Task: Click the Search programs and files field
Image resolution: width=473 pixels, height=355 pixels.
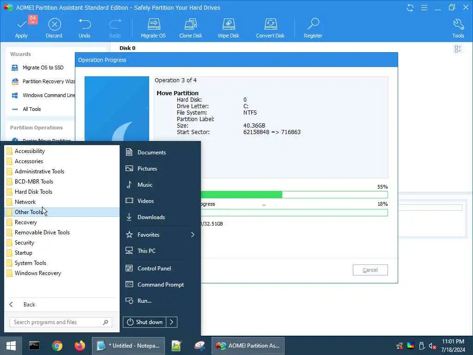Action: click(61, 322)
